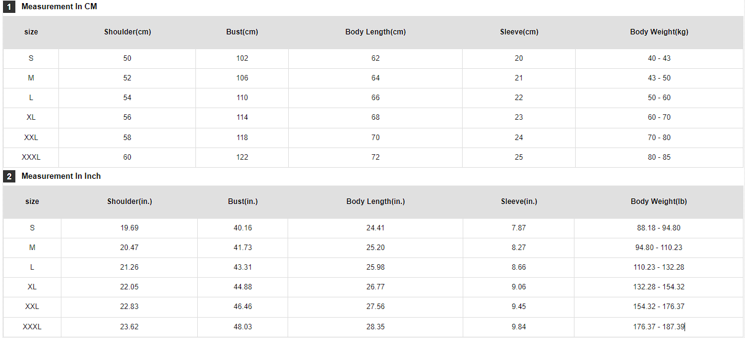Screen dimensions: 749x341
Task: Select the Bust(cm) column header
Action: pos(242,32)
